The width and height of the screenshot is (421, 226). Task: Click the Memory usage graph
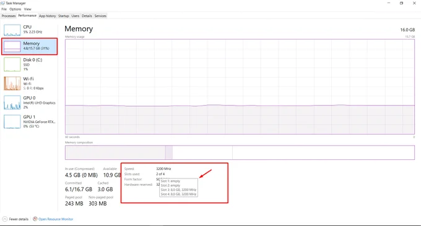[x=240, y=86]
